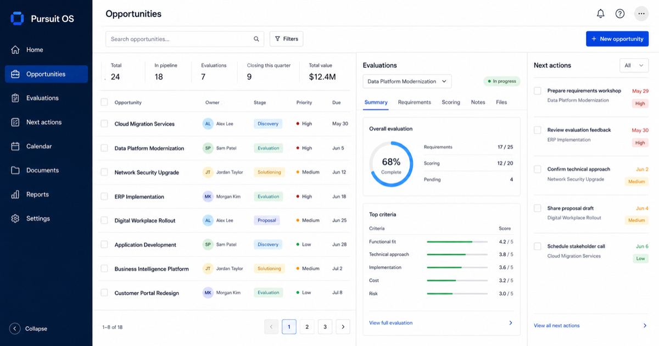Screen dimensions: 659x346
Task: Focus the Search opportunities input field
Action: point(185,39)
